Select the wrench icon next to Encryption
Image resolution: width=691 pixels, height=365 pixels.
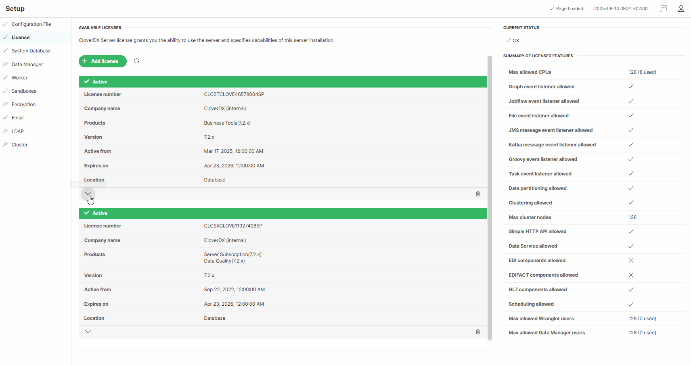[5, 104]
